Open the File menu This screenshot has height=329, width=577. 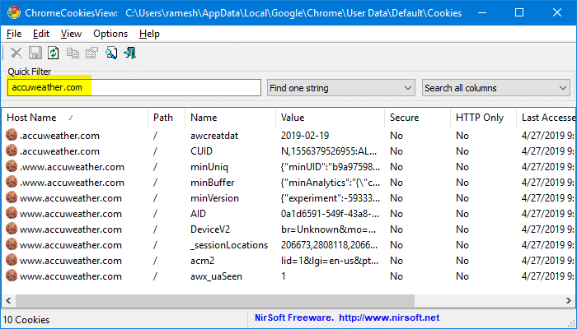[14, 34]
